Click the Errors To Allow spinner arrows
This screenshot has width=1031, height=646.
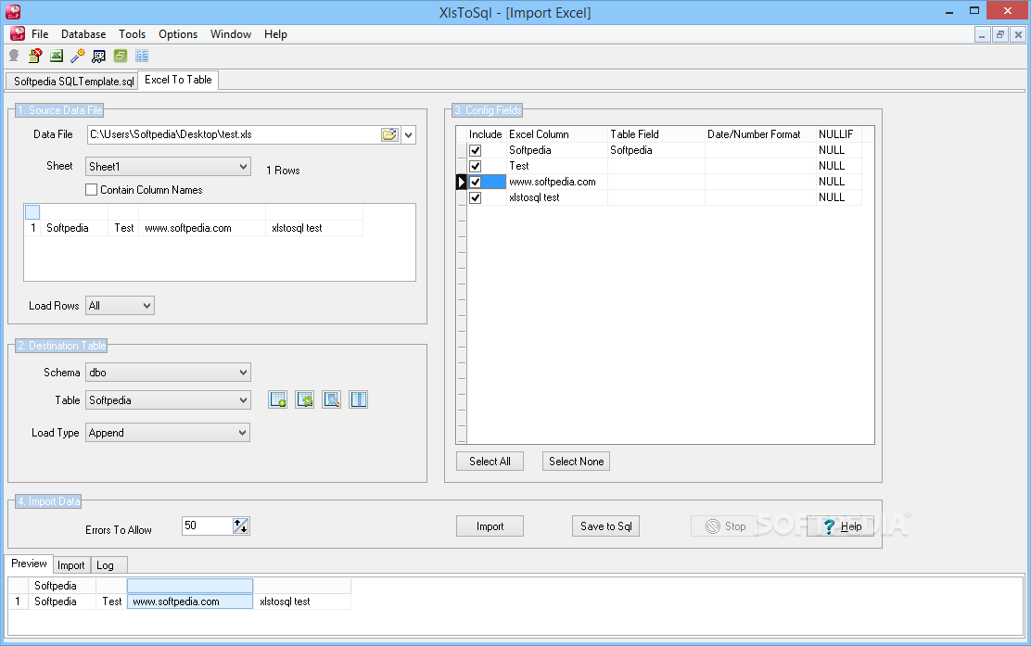click(x=241, y=526)
